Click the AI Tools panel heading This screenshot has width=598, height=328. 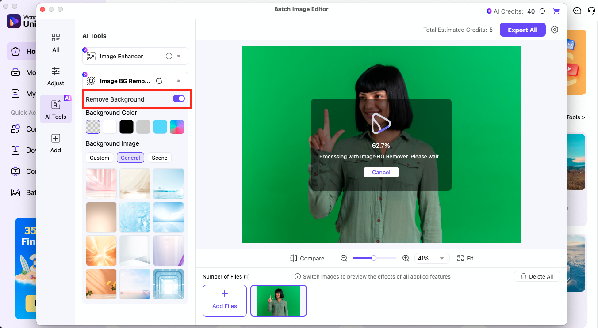[x=94, y=36]
